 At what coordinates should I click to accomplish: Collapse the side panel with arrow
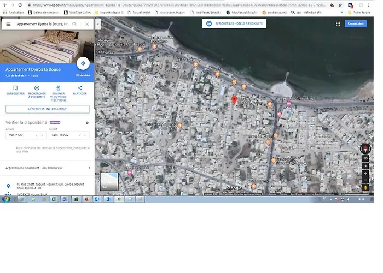[98, 24]
